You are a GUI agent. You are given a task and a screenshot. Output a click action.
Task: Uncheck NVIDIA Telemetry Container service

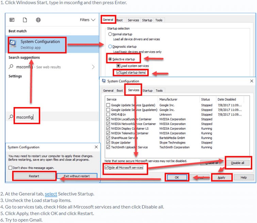point(108,133)
